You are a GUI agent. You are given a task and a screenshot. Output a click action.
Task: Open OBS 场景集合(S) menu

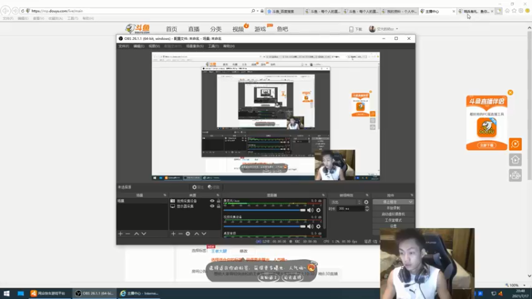pyautogui.click(x=195, y=46)
